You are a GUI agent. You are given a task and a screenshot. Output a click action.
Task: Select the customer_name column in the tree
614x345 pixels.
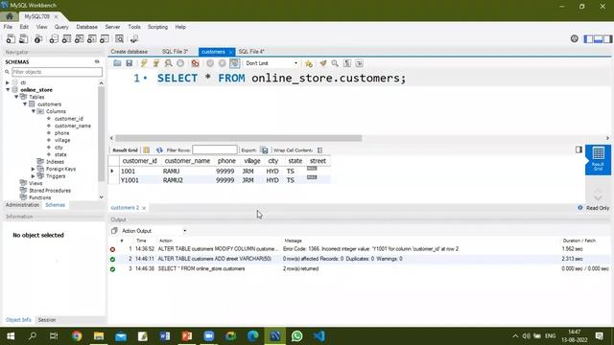tap(73, 126)
